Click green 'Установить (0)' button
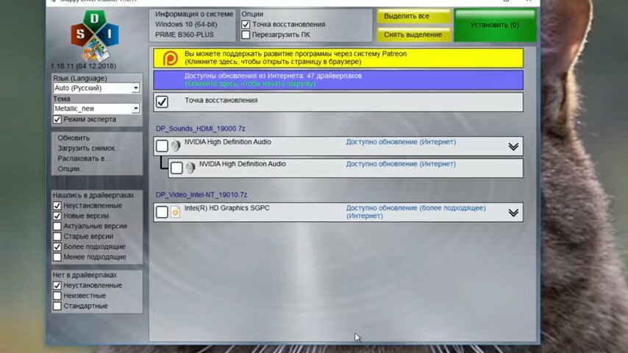Image resolution: width=628 pixels, height=353 pixels. [495, 25]
